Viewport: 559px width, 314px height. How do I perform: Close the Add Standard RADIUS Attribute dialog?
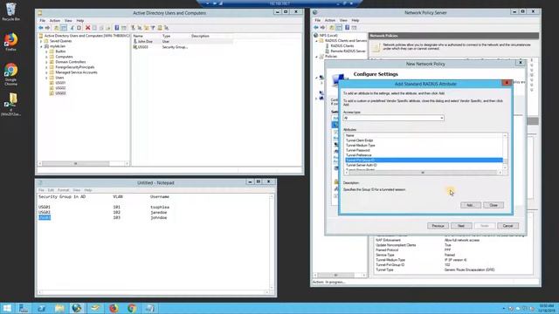(507, 83)
